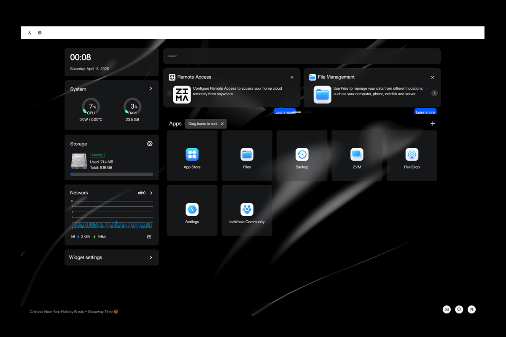Image resolution: width=506 pixels, height=337 pixels.
Task: Click the mail icon at bottom right
Action: pyautogui.click(x=447, y=310)
